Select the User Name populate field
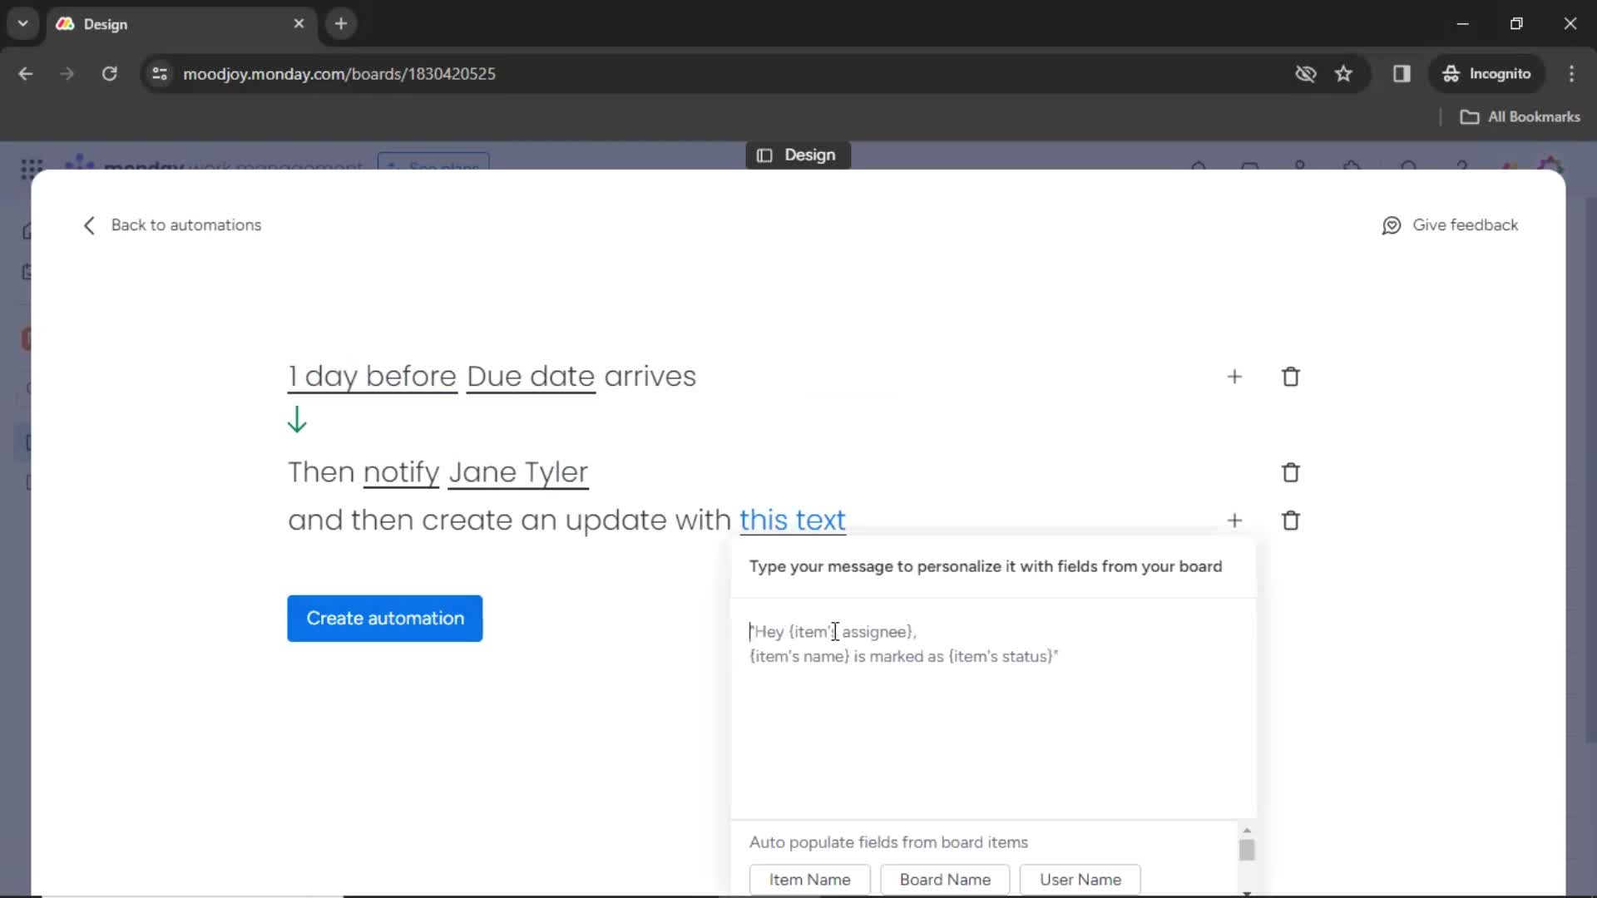Screen dimensions: 1597x898 [1080, 880]
